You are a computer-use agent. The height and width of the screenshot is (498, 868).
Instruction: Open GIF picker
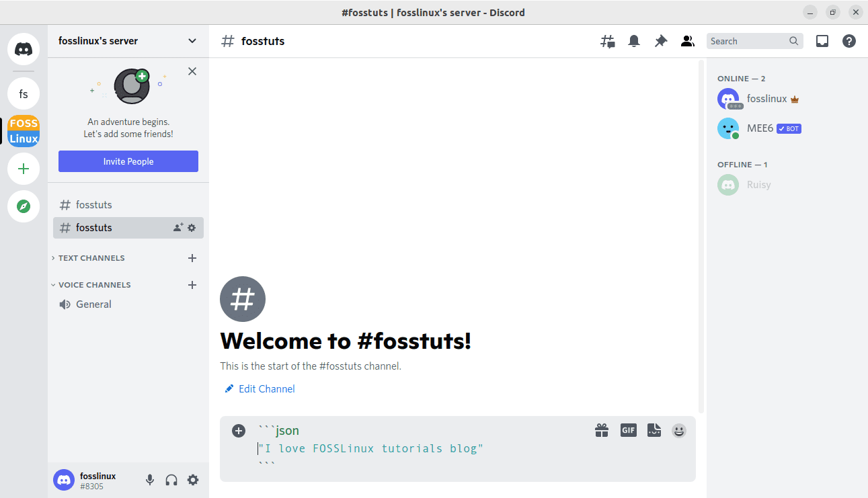point(628,430)
